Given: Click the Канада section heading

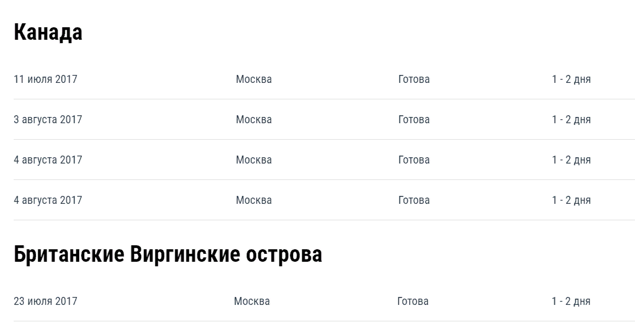Looking at the screenshot, I should 48,33.
